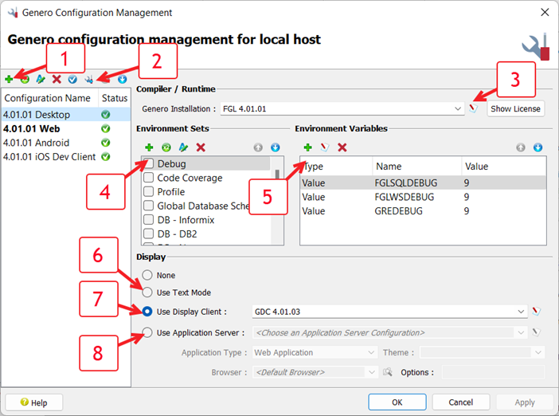Enable DB - DB2 checkbox
Viewport: 559px width, 416px height.
click(148, 234)
